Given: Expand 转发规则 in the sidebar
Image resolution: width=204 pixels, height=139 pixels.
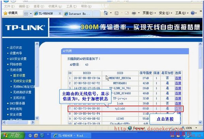Looking at the screenshot, I should [x=16, y=109].
